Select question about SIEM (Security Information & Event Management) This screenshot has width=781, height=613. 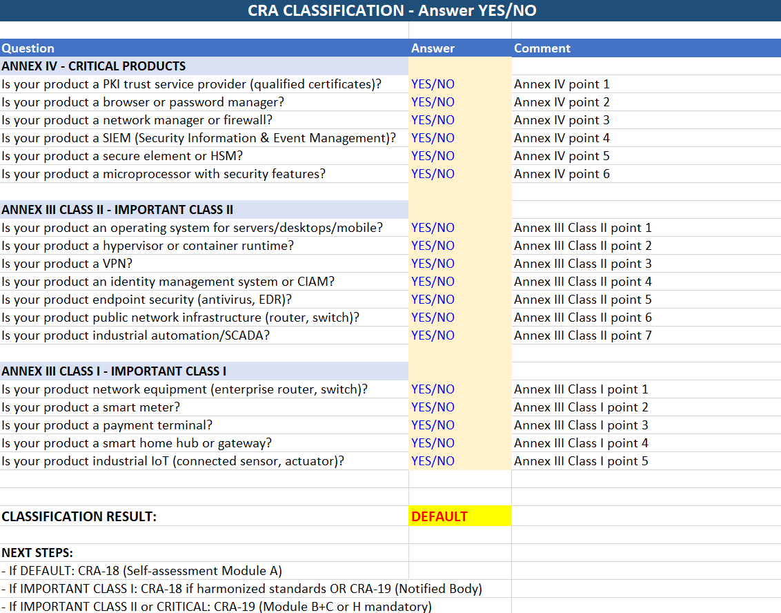pos(199,138)
